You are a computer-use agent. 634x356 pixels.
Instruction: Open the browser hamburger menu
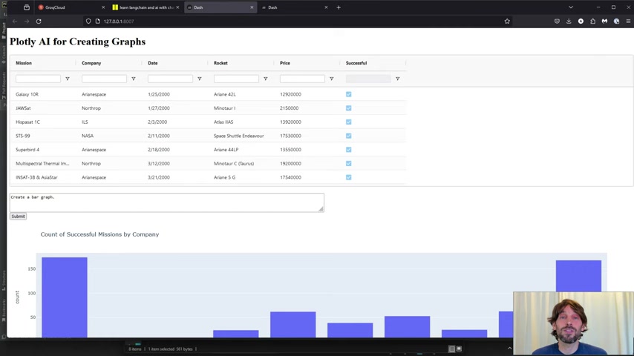[628, 22]
